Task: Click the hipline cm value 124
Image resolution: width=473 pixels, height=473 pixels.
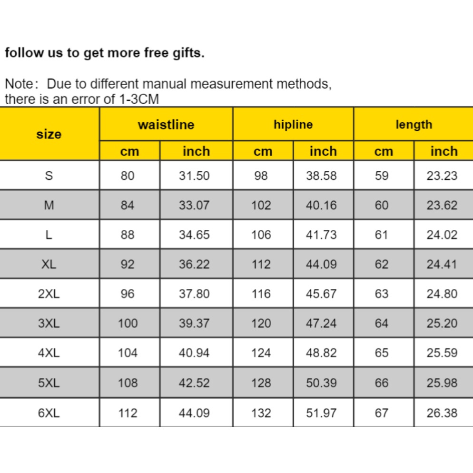Action: point(261,353)
